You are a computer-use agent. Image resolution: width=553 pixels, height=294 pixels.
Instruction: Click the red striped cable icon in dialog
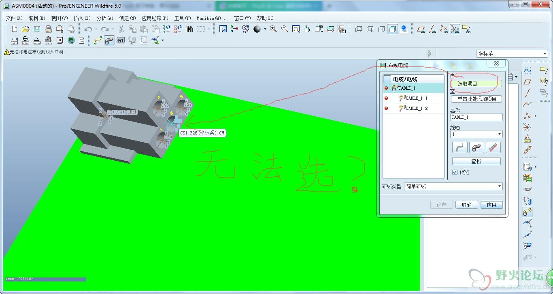[493, 147]
